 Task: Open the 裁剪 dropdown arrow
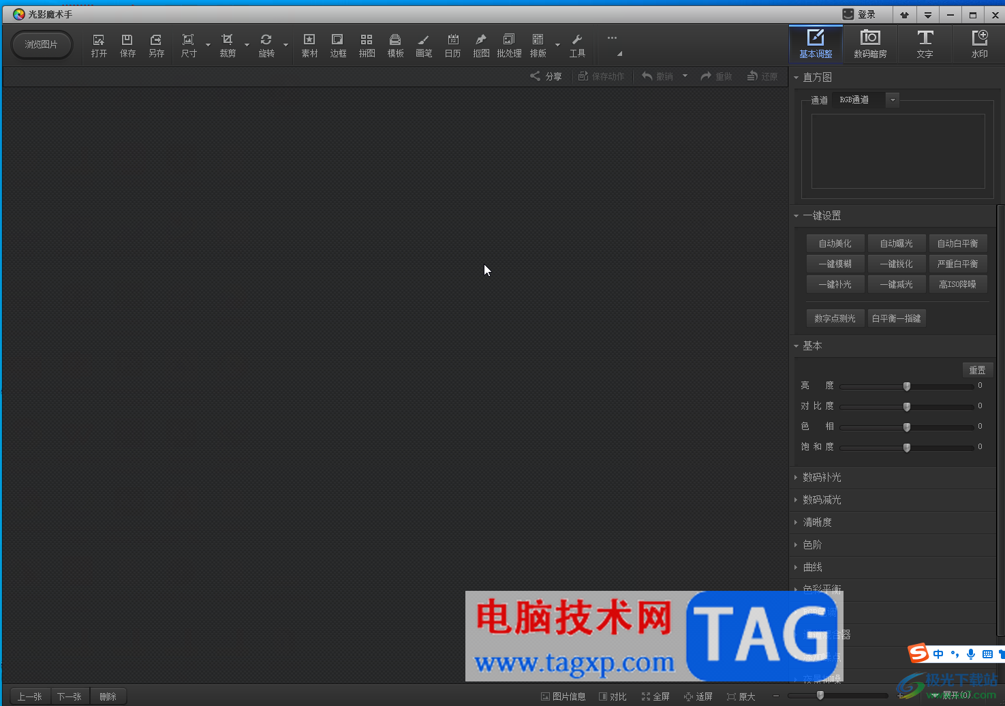[x=247, y=46]
